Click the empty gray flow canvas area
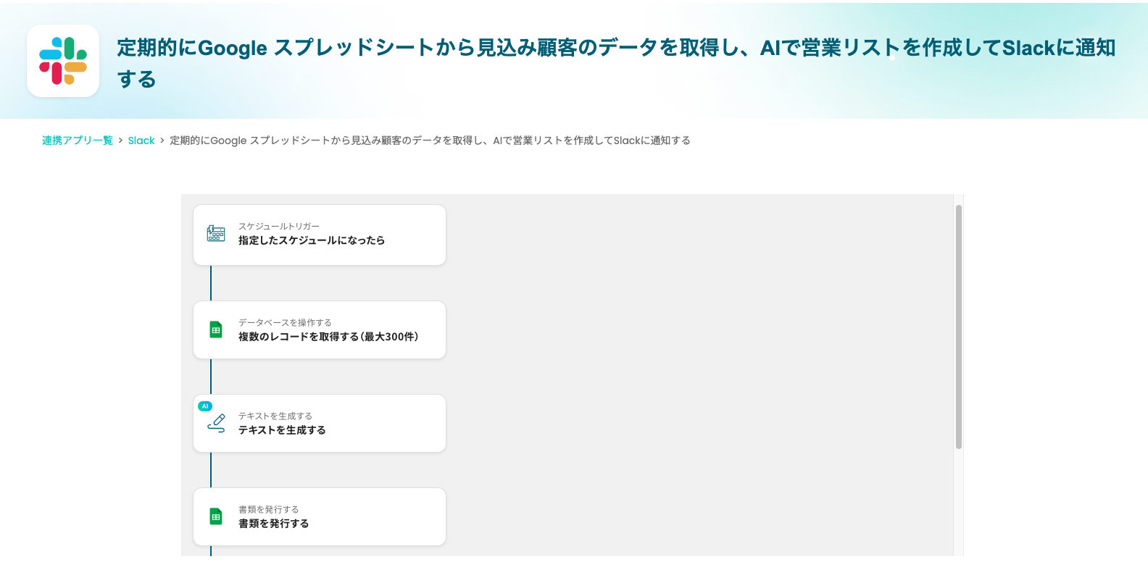1148x575 pixels. (x=696, y=362)
